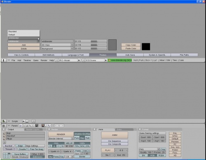
Task: Select the Scene context icon in Panels header
Action: point(37,126)
